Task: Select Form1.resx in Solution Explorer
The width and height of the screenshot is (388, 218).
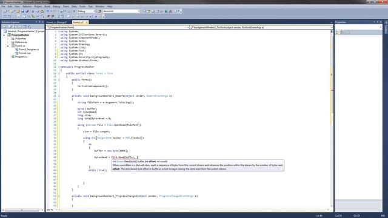Action: [x=25, y=53]
